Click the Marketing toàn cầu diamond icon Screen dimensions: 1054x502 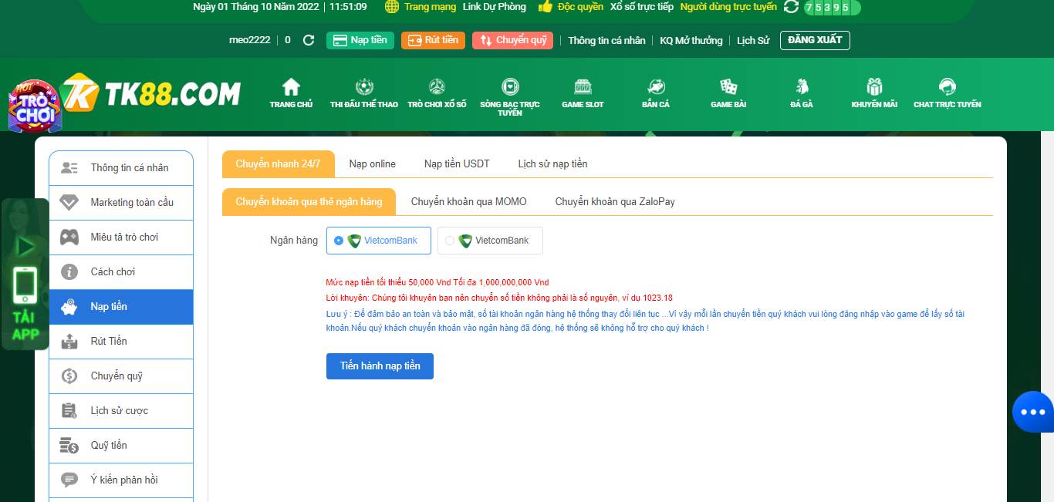[x=69, y=202]
